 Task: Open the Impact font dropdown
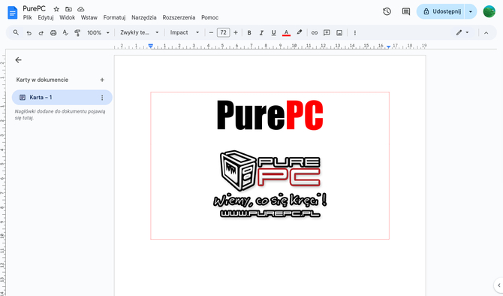[x=185, y=32]
